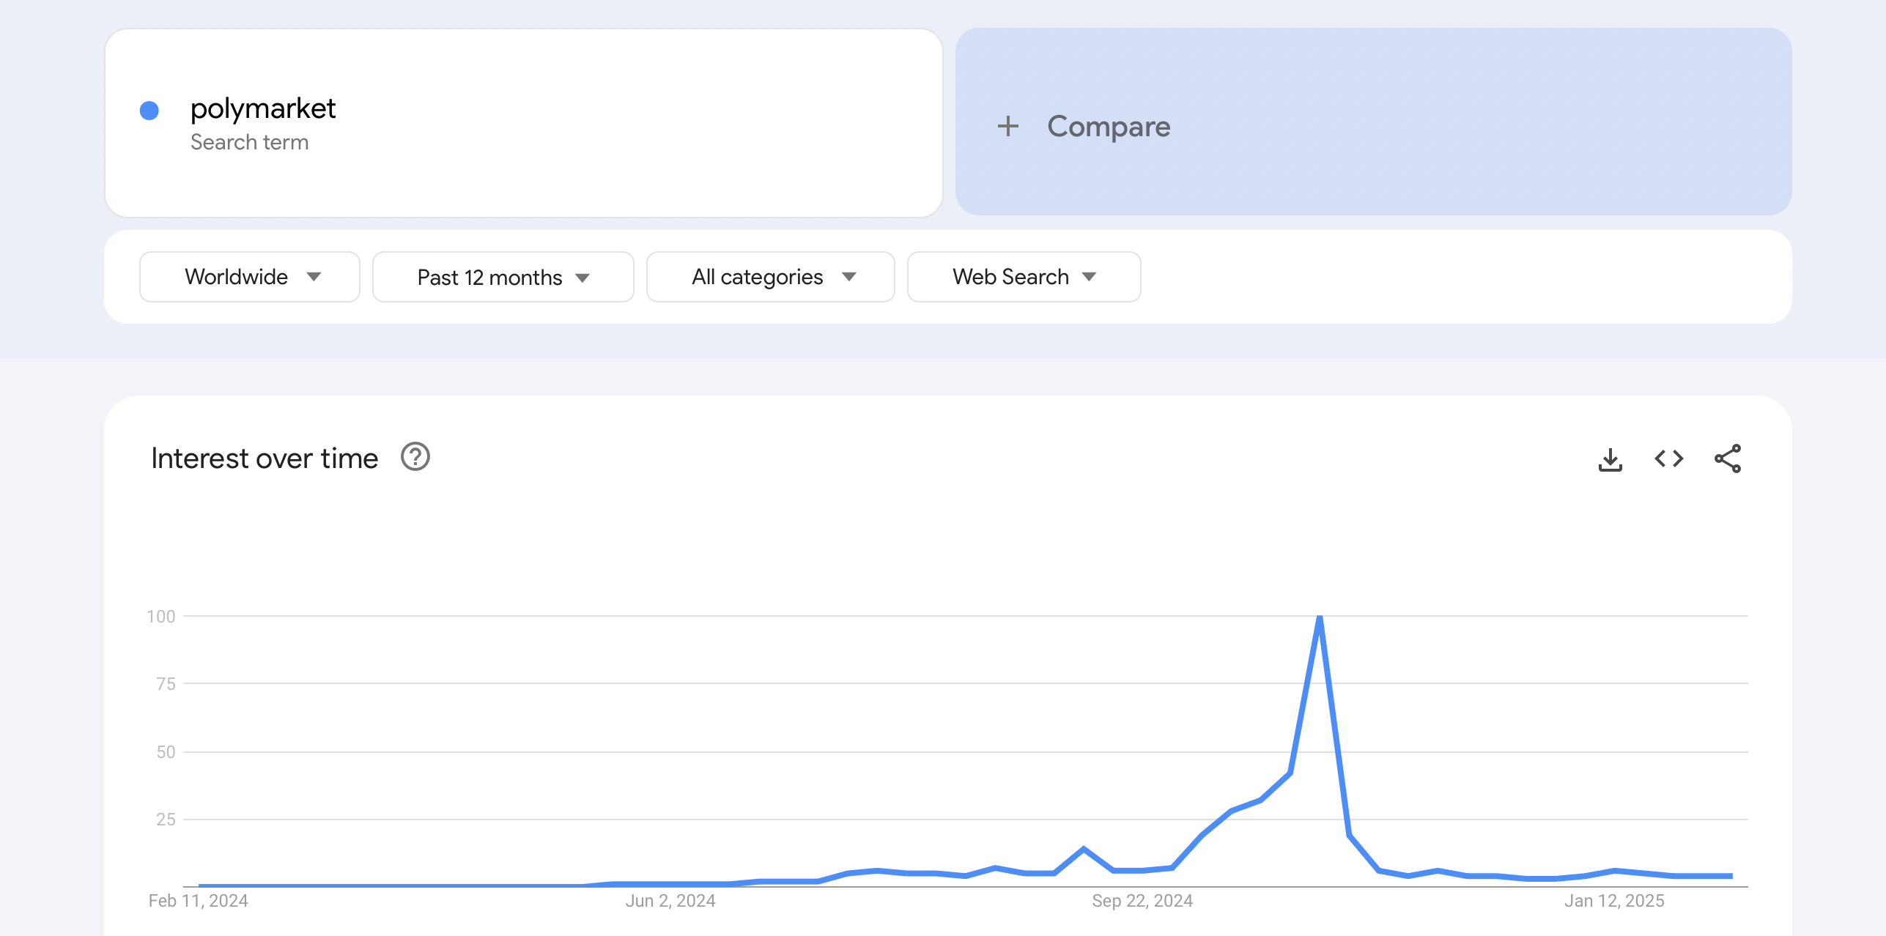Click the blue dot beside polymarket
The height and width of the screenshot is (936, 1886).
click(149, 111)
